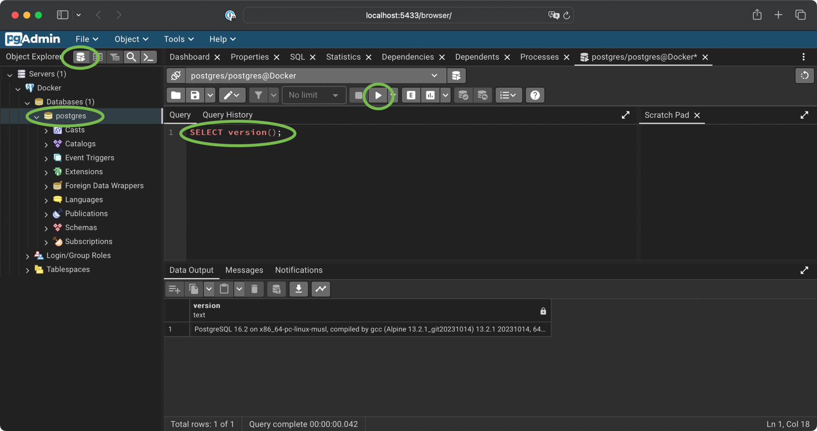Maximize the Data Output panel with expand arrows
The image size is (817, 431).
click(804, 270)
